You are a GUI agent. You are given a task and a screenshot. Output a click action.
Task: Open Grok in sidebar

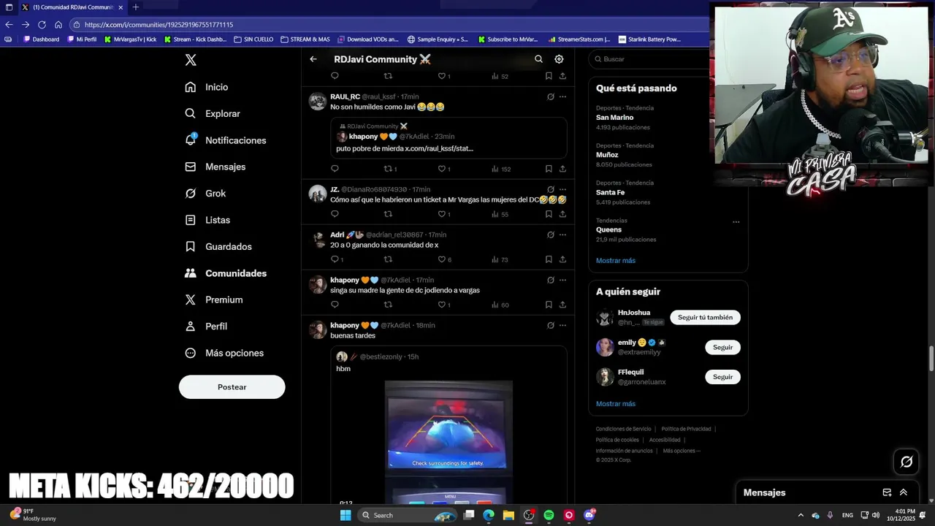[x=205, y=193]
